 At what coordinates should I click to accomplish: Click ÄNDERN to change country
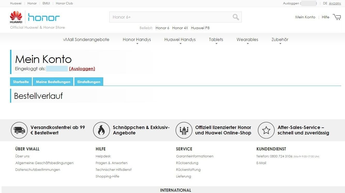click(335, 3)
